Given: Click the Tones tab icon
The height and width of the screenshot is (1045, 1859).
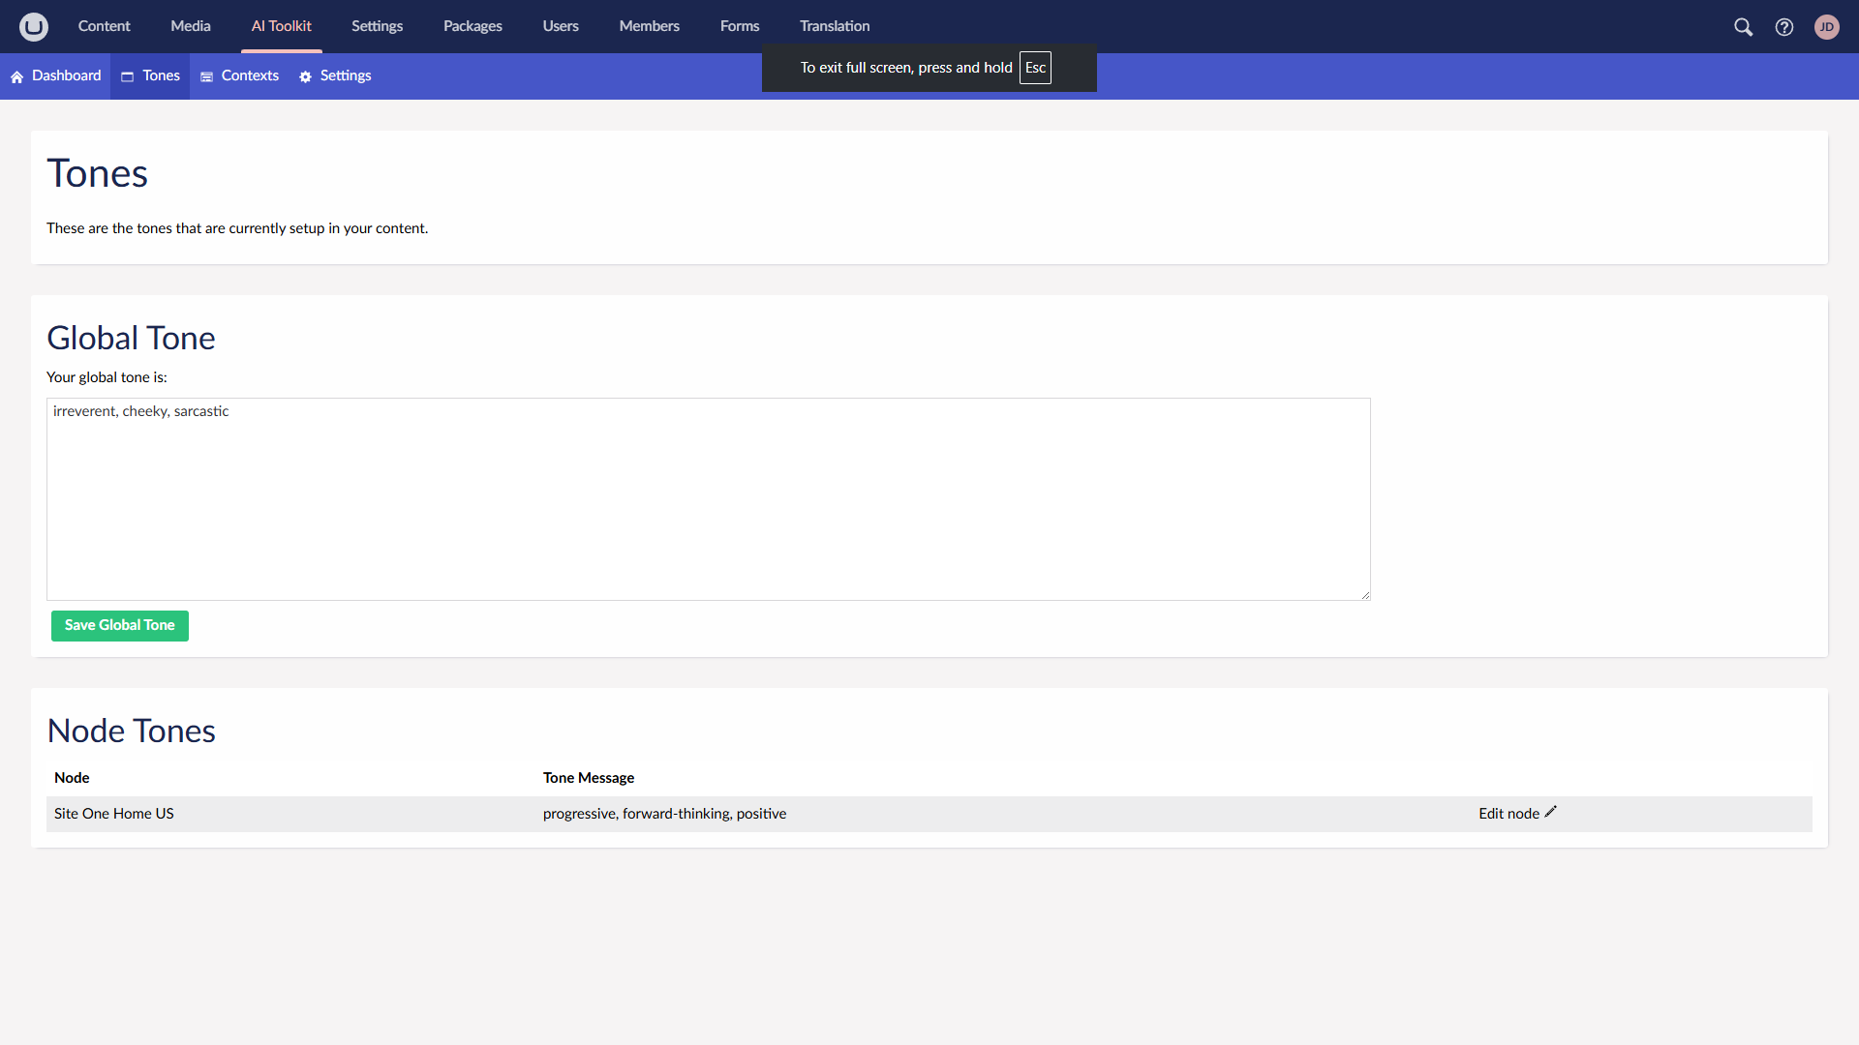Looking at the screenshot, I should (127, 76).
